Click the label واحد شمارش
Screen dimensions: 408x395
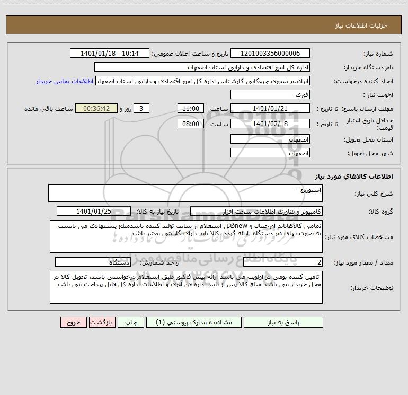click(159, 262)
